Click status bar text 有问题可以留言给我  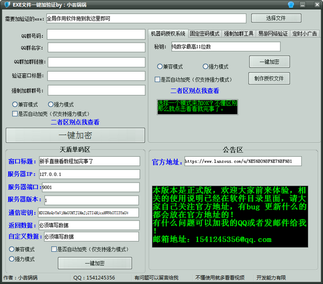pos(156,278)
